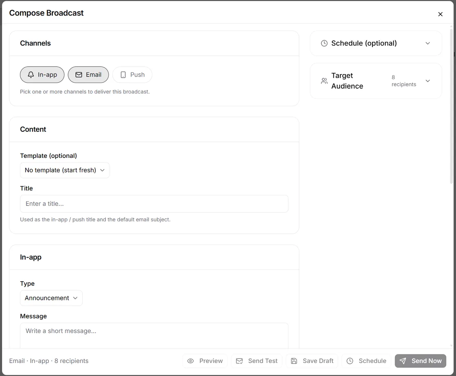The height and width of the screenshot is (376, 456).
Task: Click the paper plane icon on Send Now
Action: (403, 361)
